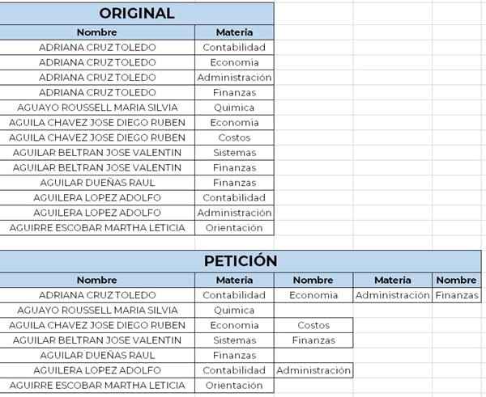Screen dimensions: 486x397
Task: Select AGUILAR DUEÑAS RAUL in PETICIÓN table
Action: point(97,355)
